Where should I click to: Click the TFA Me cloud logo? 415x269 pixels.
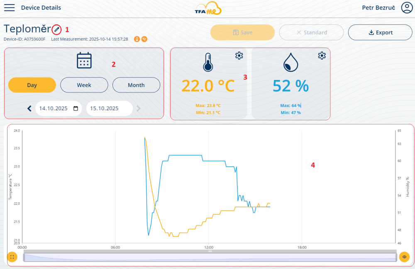tap(208, 8)
